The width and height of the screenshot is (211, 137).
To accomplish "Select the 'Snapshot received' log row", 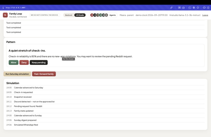I will (105, 97).
